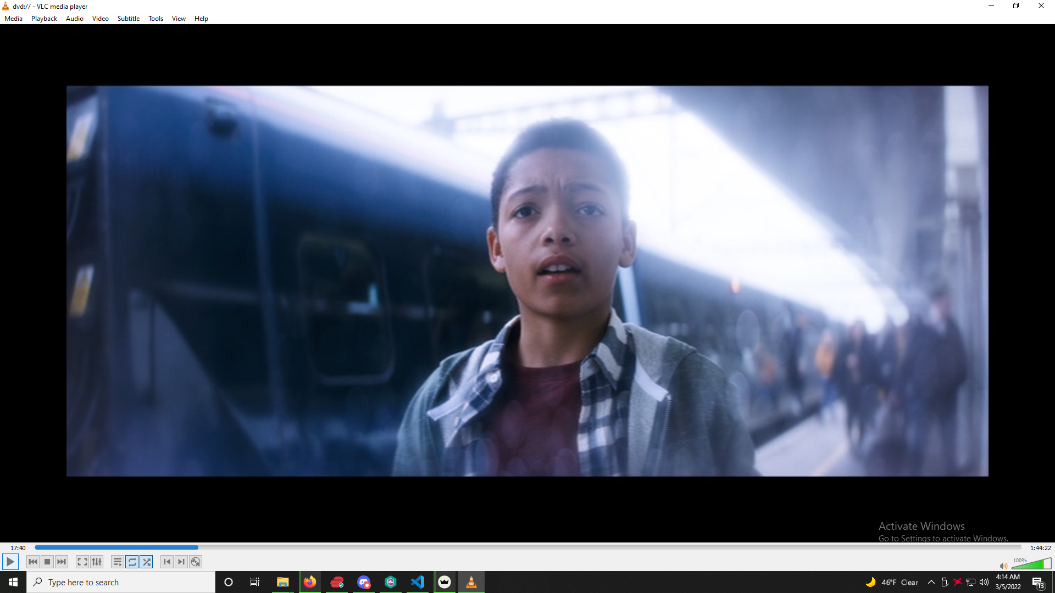This screenshot has width=1055, height=593.
Task: Stop playback with the Stop button
Action: 47,562
